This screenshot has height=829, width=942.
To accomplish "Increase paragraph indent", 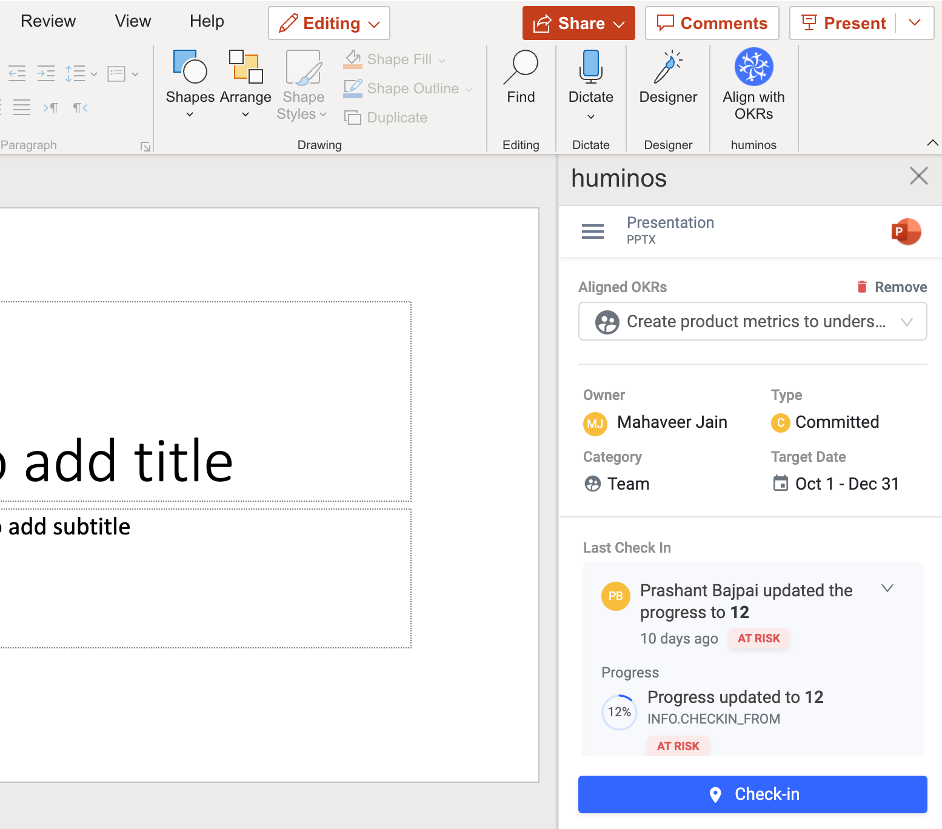I will pos(46,74).
